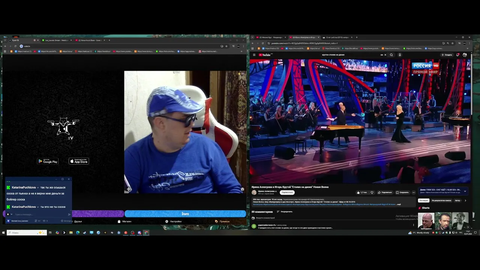
Task: Open the more actions dots under the video
Action: tap(414, 192)
